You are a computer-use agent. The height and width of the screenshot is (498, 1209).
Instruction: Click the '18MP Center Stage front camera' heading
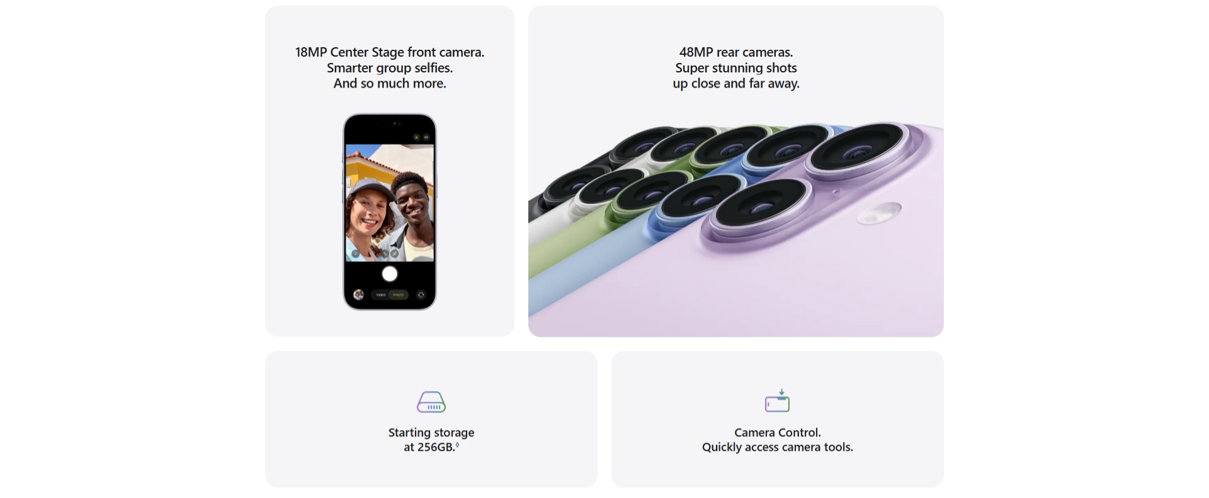click(x=390, y=52)
